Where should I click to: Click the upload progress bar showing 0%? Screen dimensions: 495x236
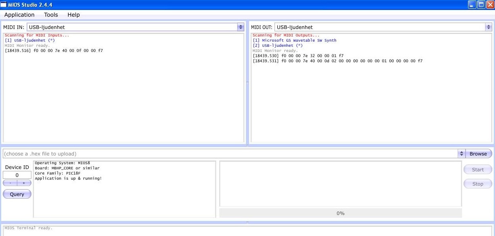coord(340,213)
